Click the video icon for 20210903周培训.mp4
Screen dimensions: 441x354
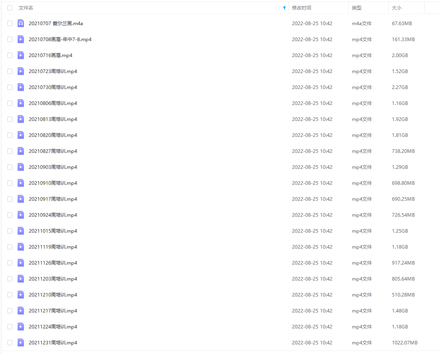point(20,167)
